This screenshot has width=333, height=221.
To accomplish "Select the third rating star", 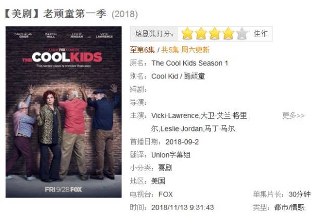I will [215, 34].
